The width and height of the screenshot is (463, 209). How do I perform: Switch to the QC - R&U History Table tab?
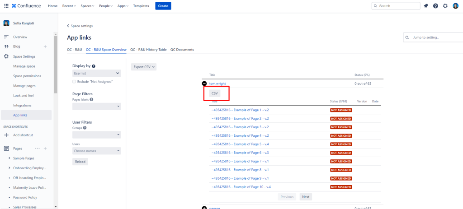coord(148,50)
